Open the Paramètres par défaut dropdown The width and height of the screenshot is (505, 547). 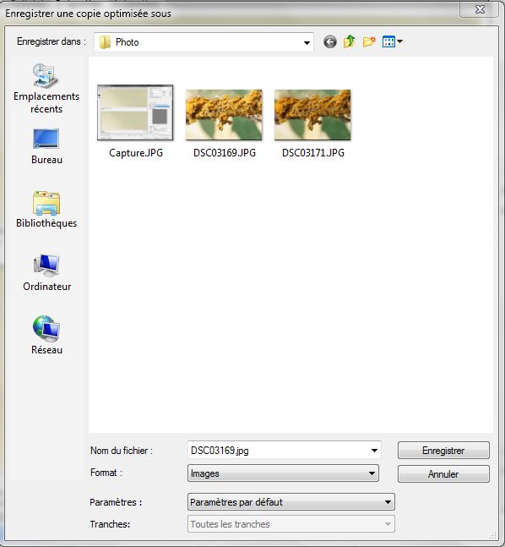[291, 502]
